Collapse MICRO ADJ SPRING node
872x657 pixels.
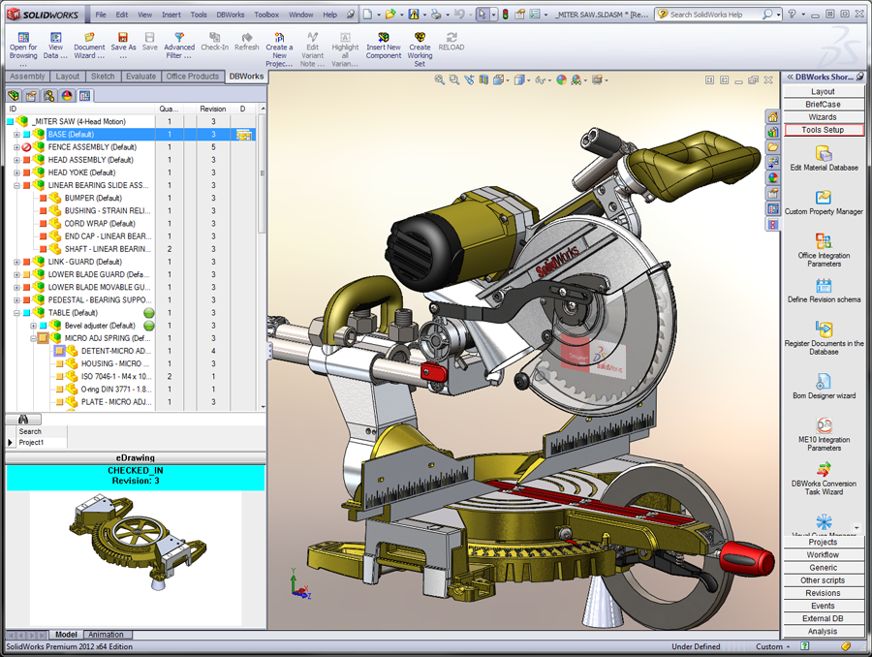33,338
